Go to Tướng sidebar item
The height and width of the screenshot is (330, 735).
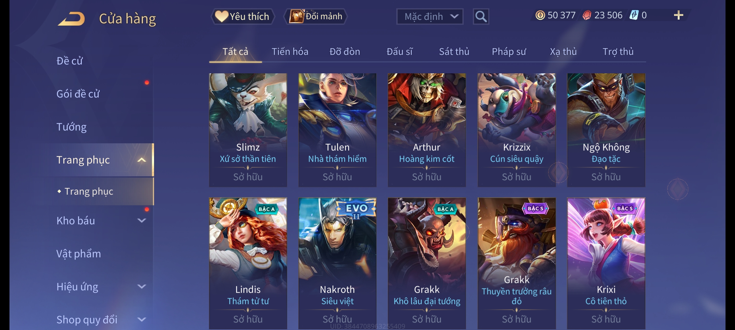[x=71, y=127]
